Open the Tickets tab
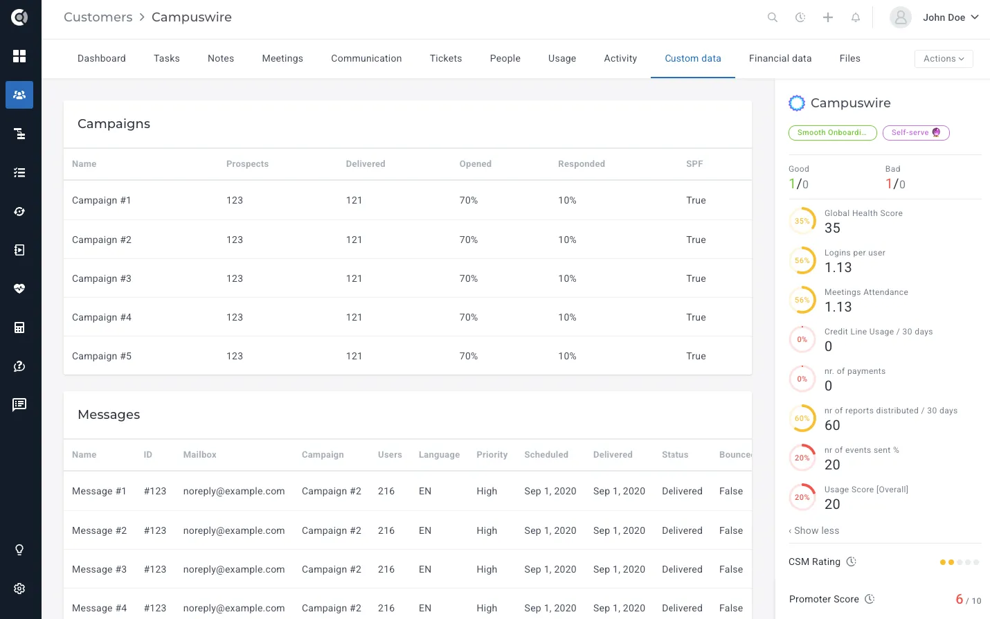 (446, 59)
